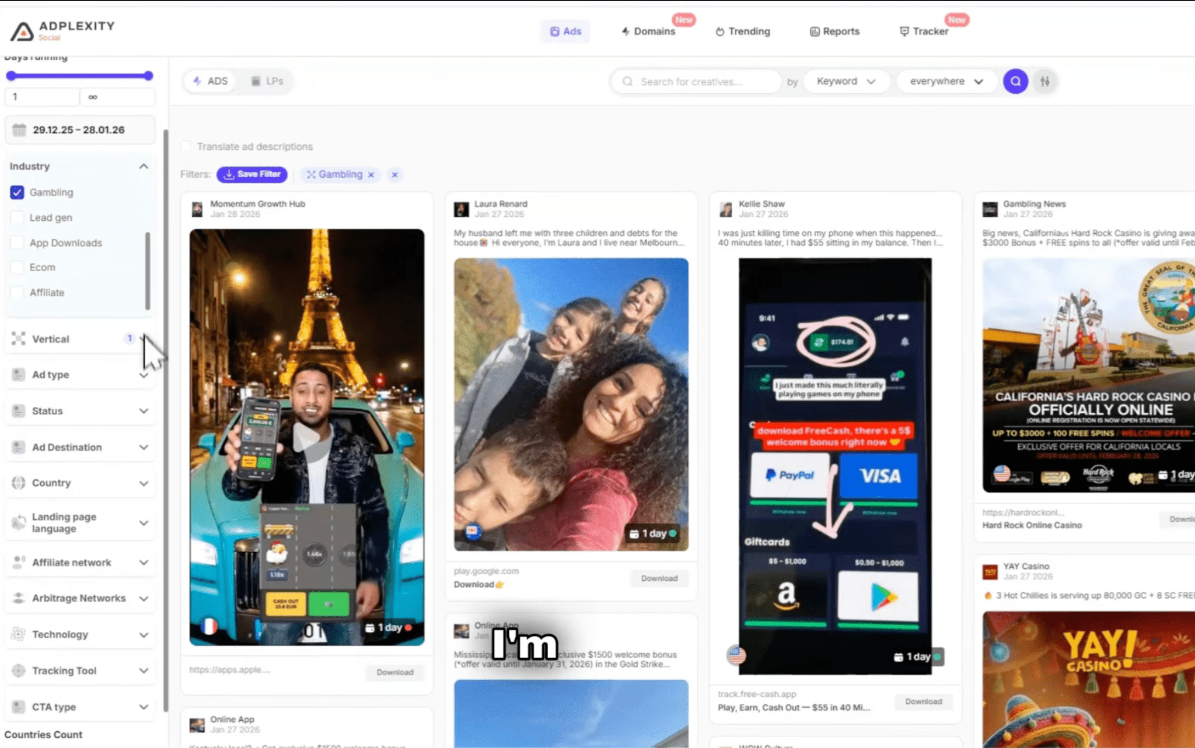Click the Tracking Tool icon
The image size is (1195, 748).
[19, 670]
